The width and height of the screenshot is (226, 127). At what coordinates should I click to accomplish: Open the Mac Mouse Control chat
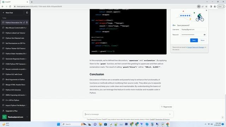pyautogui.click(x=15, y=28)
